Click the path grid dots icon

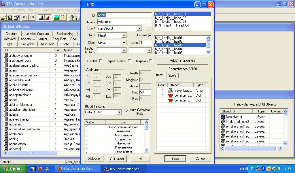pos(63,18)
